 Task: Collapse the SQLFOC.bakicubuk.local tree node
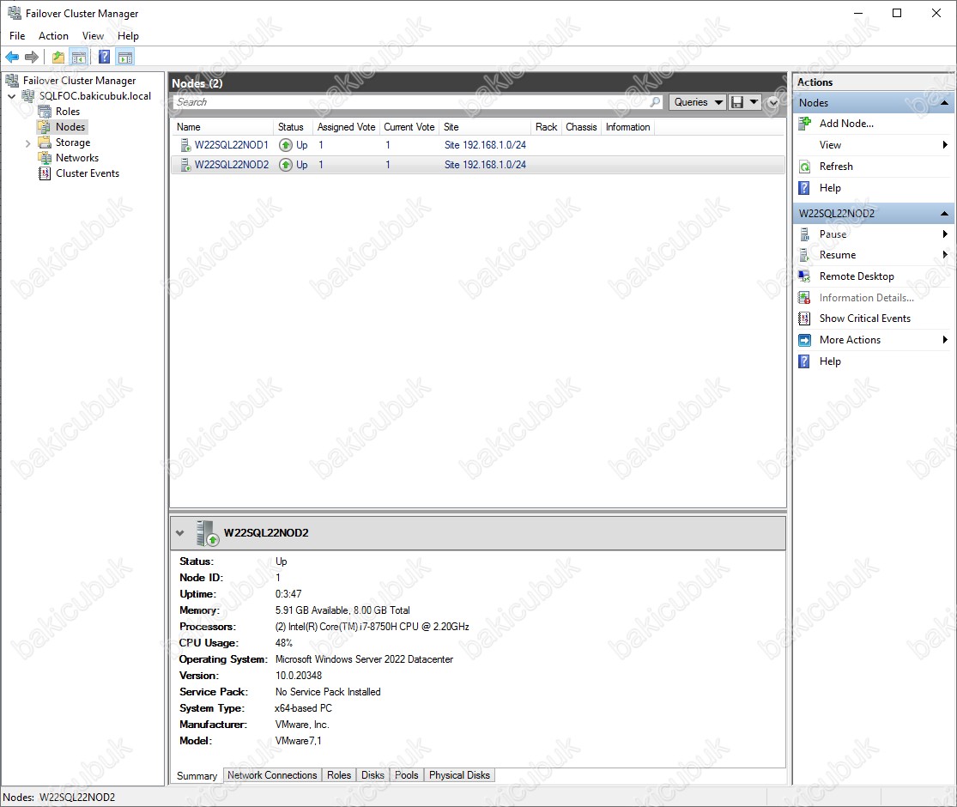point(12,96)
